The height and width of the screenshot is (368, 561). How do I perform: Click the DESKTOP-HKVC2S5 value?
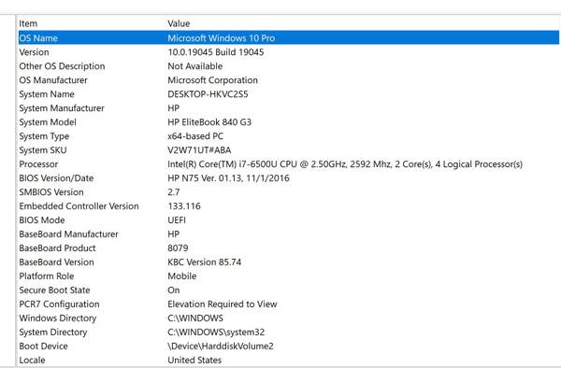(x=208, y=94)
